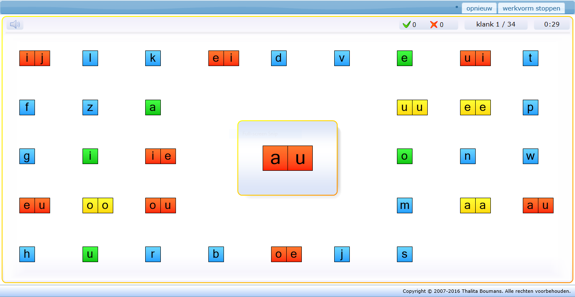
Task: Click the large 'au' tile in the popup card
Action: pos(287,158)
